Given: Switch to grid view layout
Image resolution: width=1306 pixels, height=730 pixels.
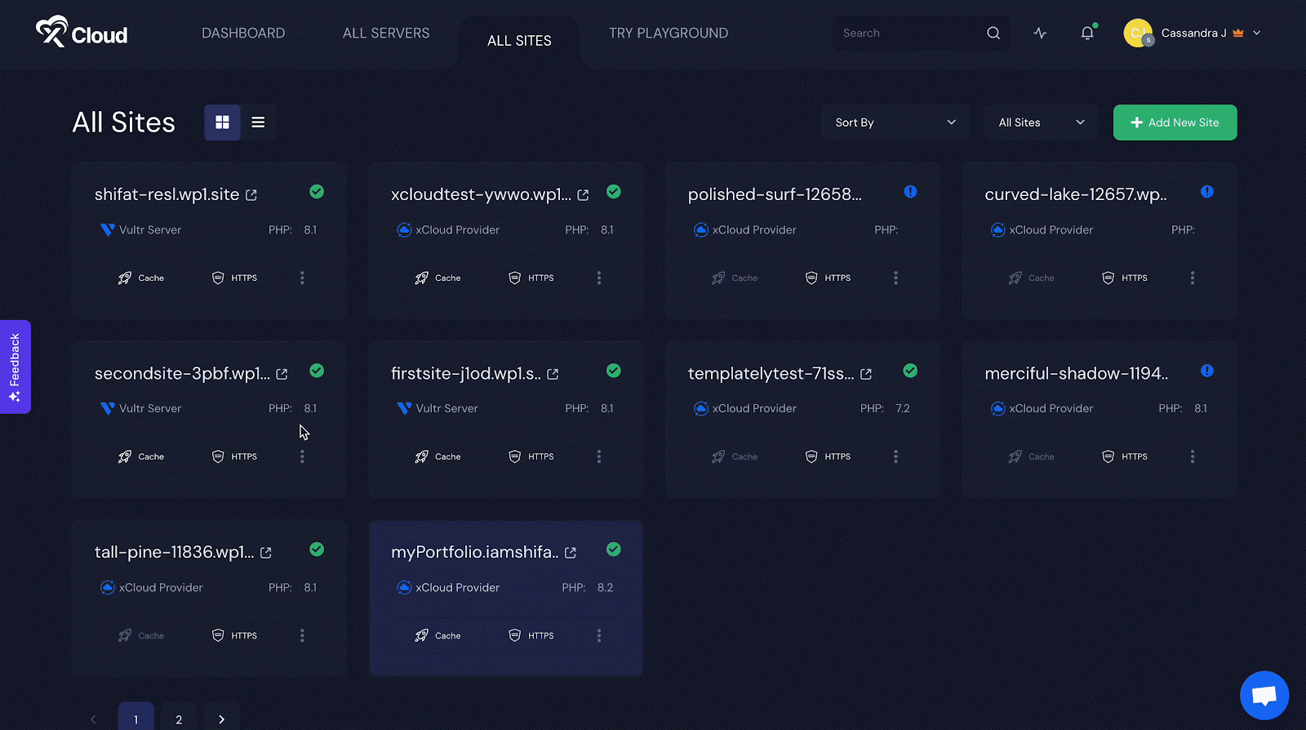Looking at the screenshot, I should [x=222, y=122].
